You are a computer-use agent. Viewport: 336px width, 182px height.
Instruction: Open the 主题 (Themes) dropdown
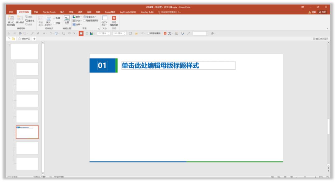[67, 20]
